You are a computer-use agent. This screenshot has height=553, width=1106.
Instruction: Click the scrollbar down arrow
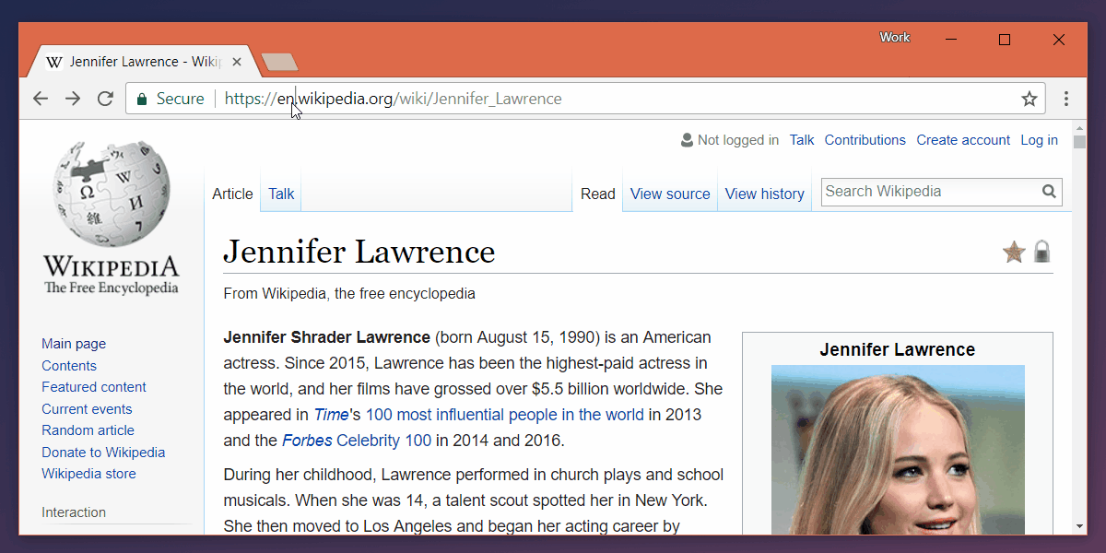[x=1079, y=526]
